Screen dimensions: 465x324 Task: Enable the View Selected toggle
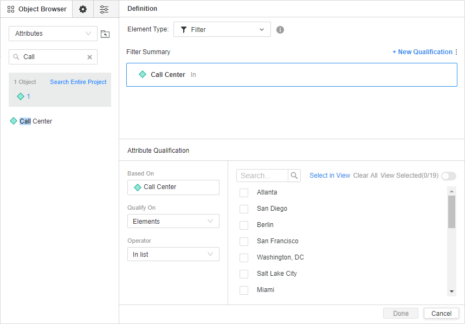click(x=449, y=176)
